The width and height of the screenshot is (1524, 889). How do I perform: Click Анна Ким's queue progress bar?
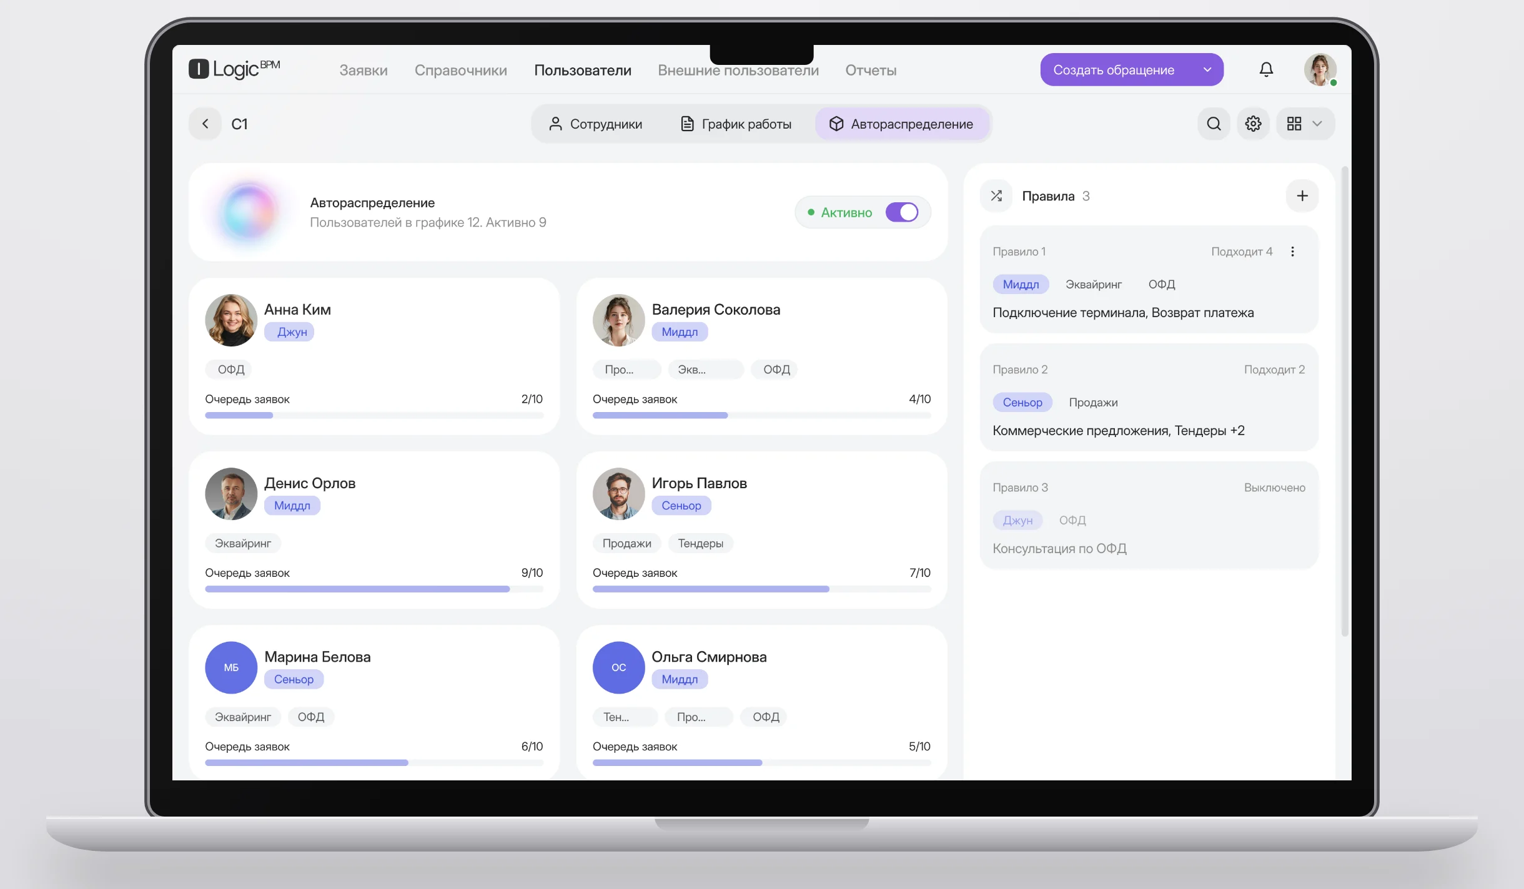click(374, 415)
